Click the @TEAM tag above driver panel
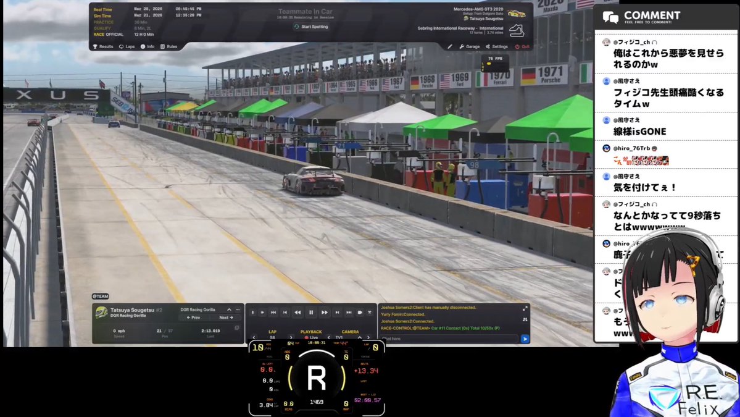The height and width of the screenshot is (417, 740). click(100, 297)
